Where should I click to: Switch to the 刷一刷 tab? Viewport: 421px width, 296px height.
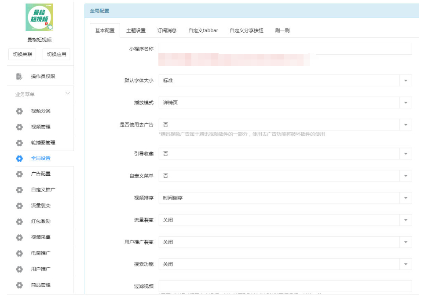click(282, 30)
